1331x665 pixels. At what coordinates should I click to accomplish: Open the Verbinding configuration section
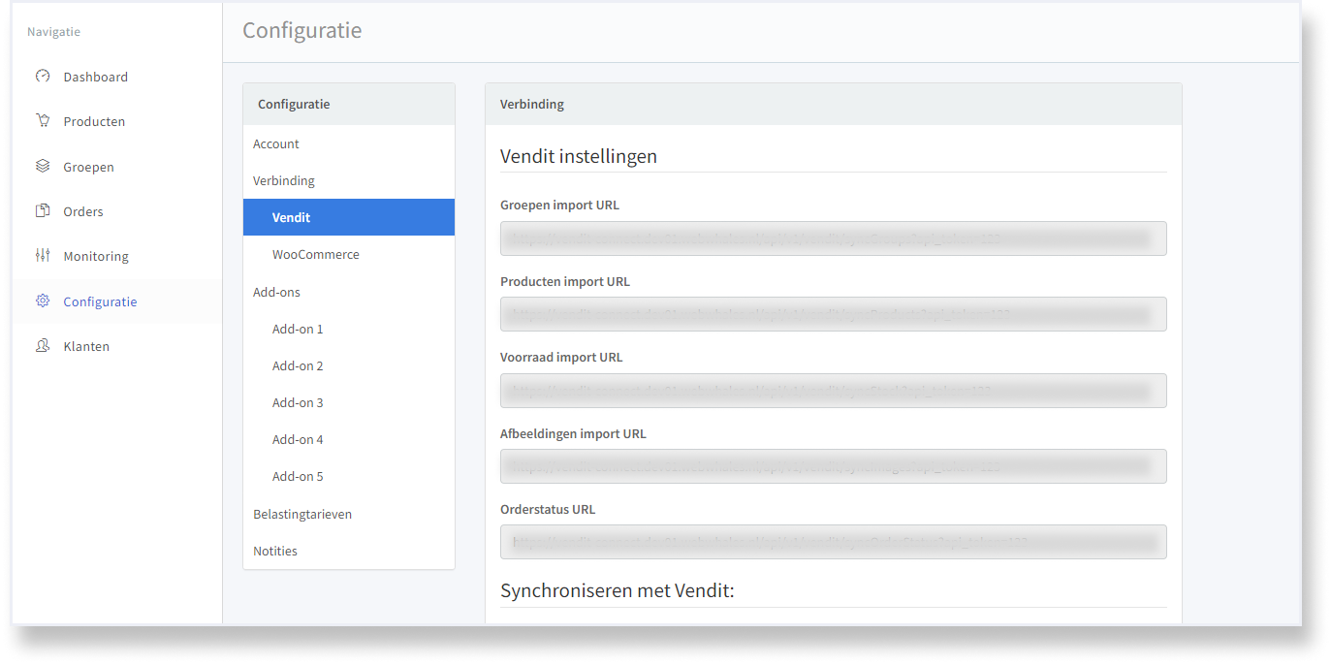(283, 180)
